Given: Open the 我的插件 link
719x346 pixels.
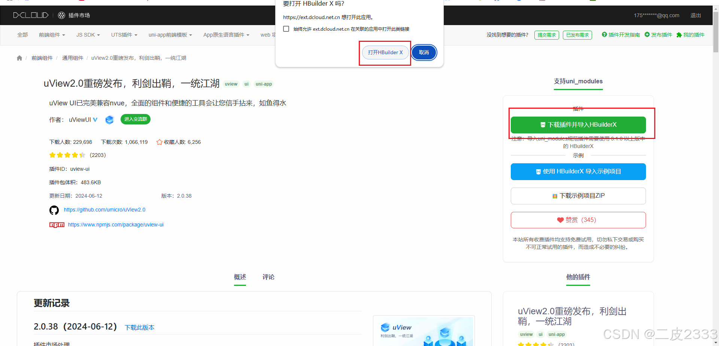Looking at the screenshot, I should coord(691,35).
